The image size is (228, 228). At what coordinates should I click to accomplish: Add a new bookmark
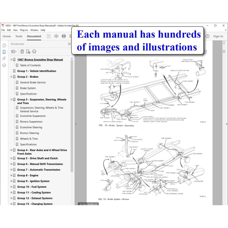click(28, 52)
